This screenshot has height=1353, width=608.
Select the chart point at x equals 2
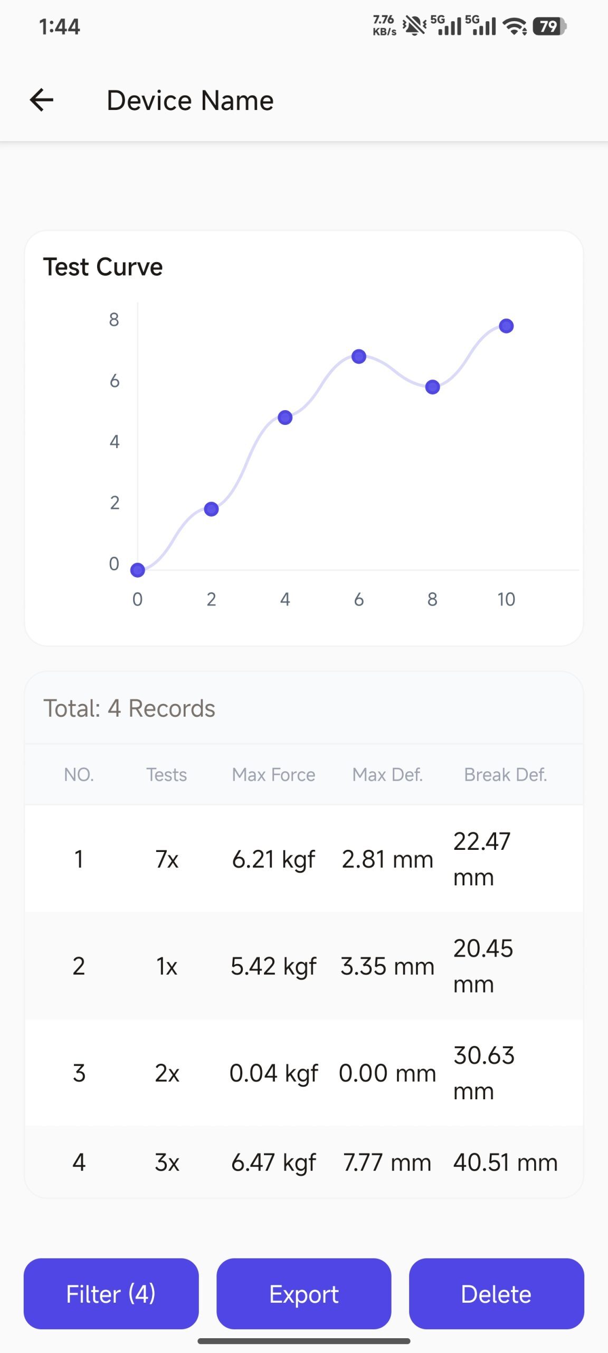211,509
